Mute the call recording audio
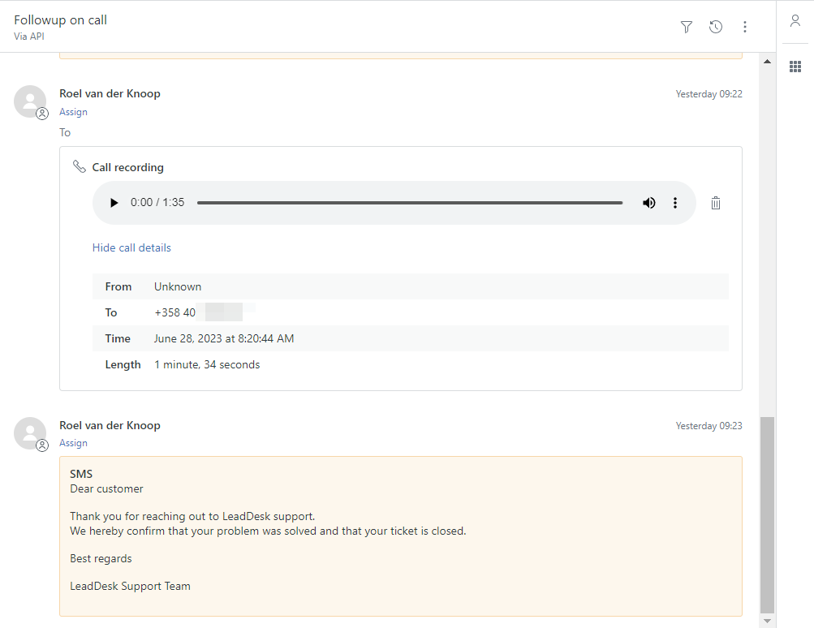 tap(648, 202)
